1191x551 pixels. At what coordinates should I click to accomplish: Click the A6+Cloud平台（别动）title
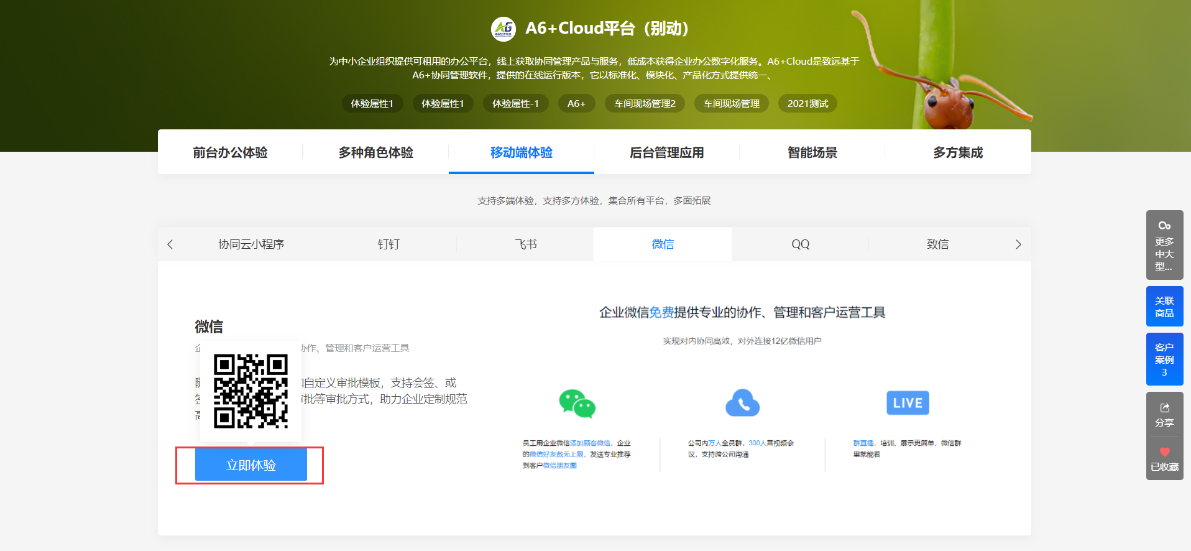point(607,29)
